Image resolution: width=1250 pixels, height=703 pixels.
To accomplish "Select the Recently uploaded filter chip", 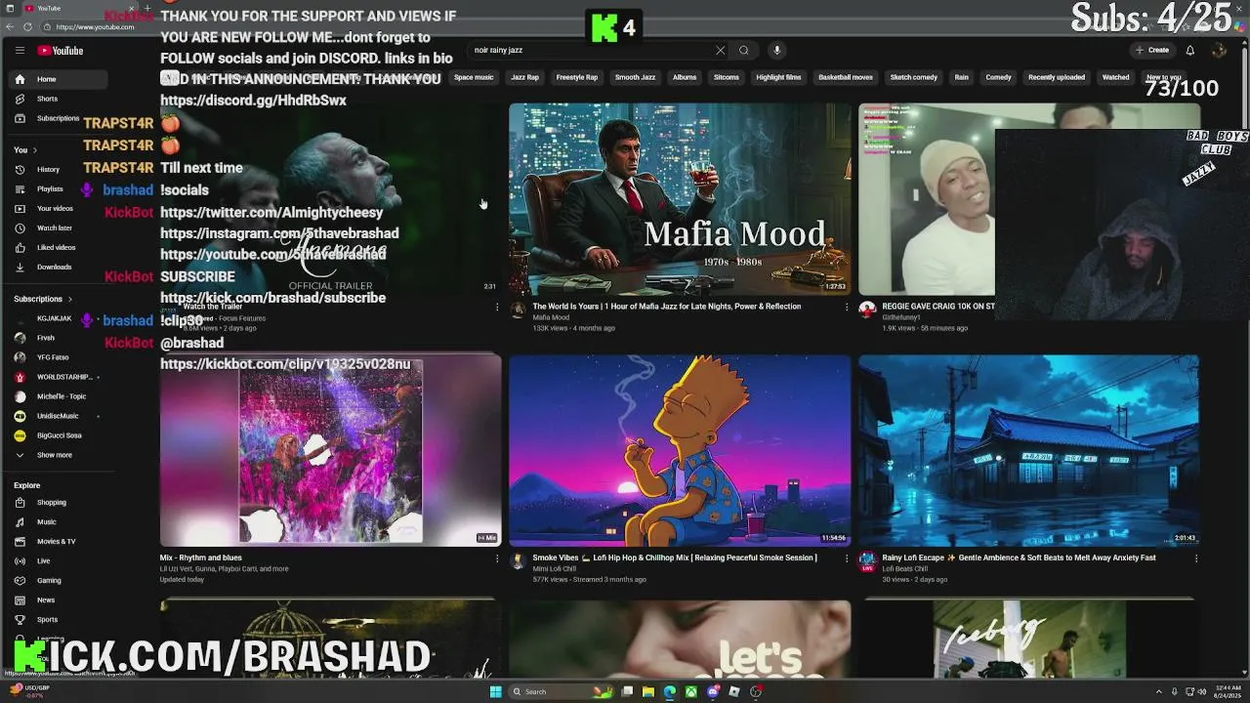I will tap(1057, 77).
